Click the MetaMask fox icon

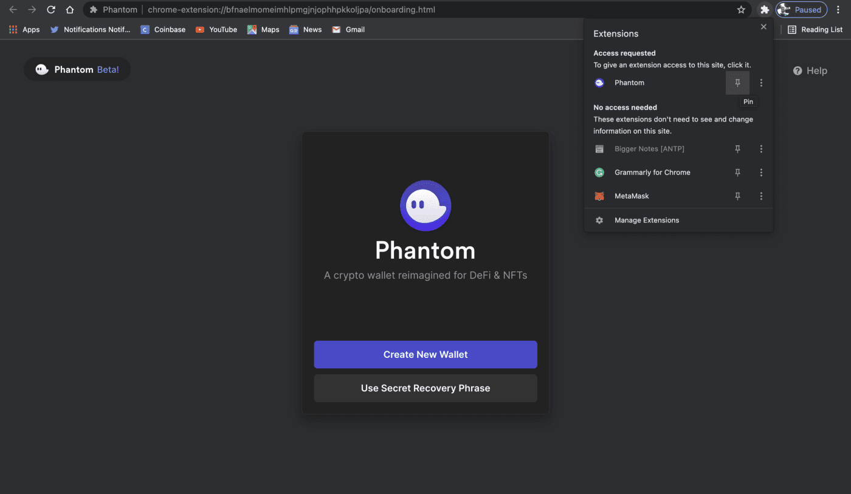point(599,196)
